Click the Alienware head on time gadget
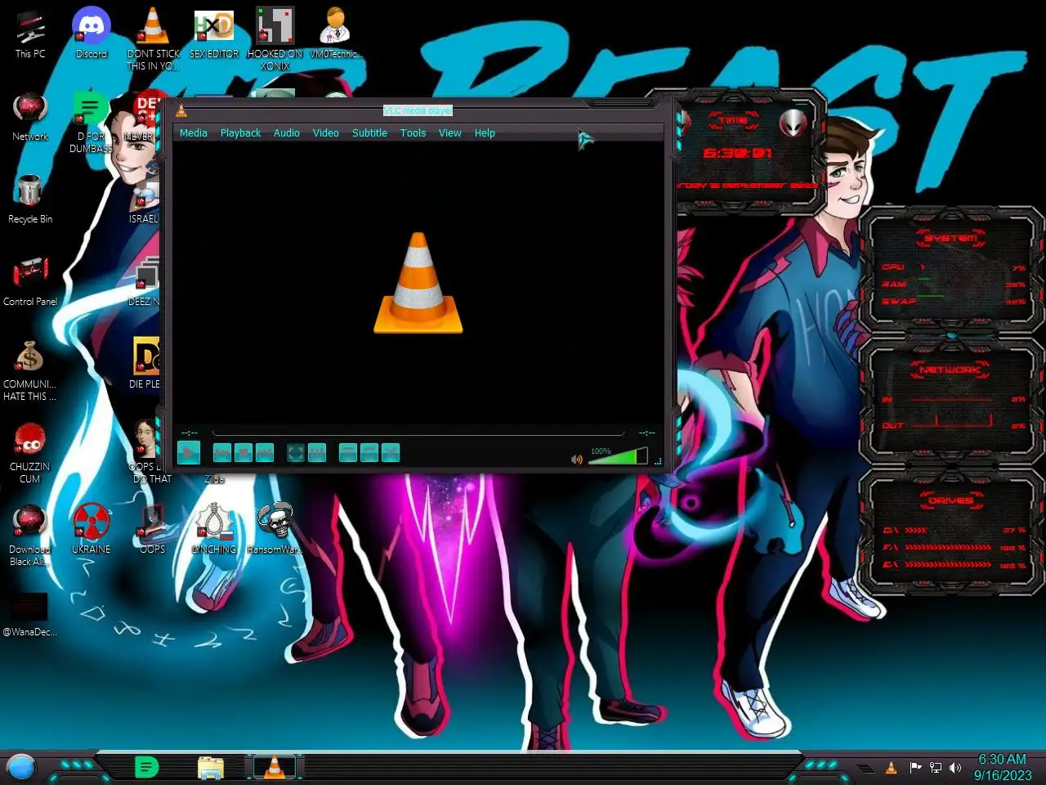1046x785 pixels. (792, 123)
